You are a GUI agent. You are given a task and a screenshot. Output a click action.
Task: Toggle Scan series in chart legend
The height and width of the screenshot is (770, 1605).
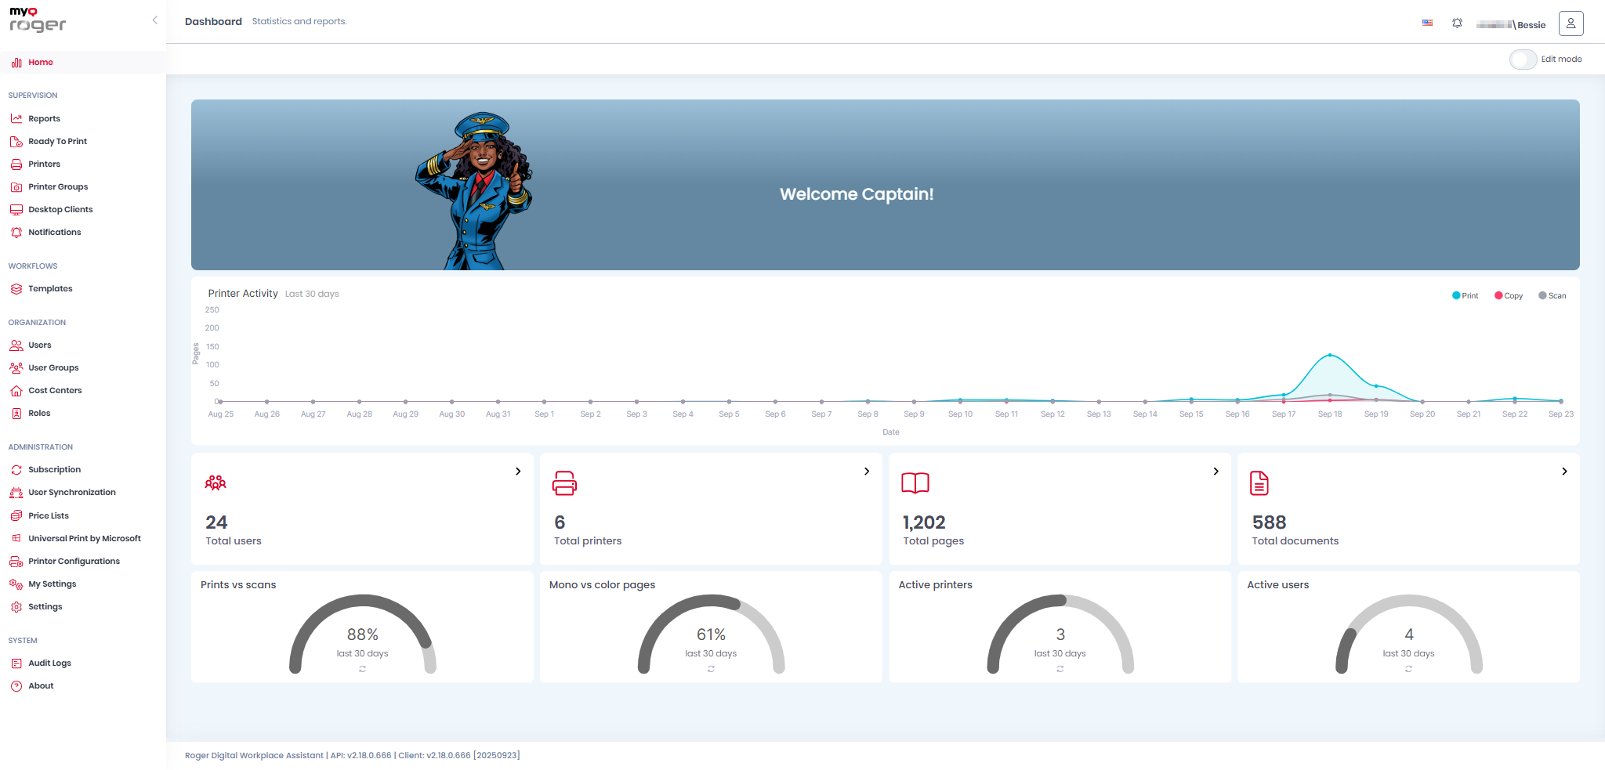click(1552, 296)
